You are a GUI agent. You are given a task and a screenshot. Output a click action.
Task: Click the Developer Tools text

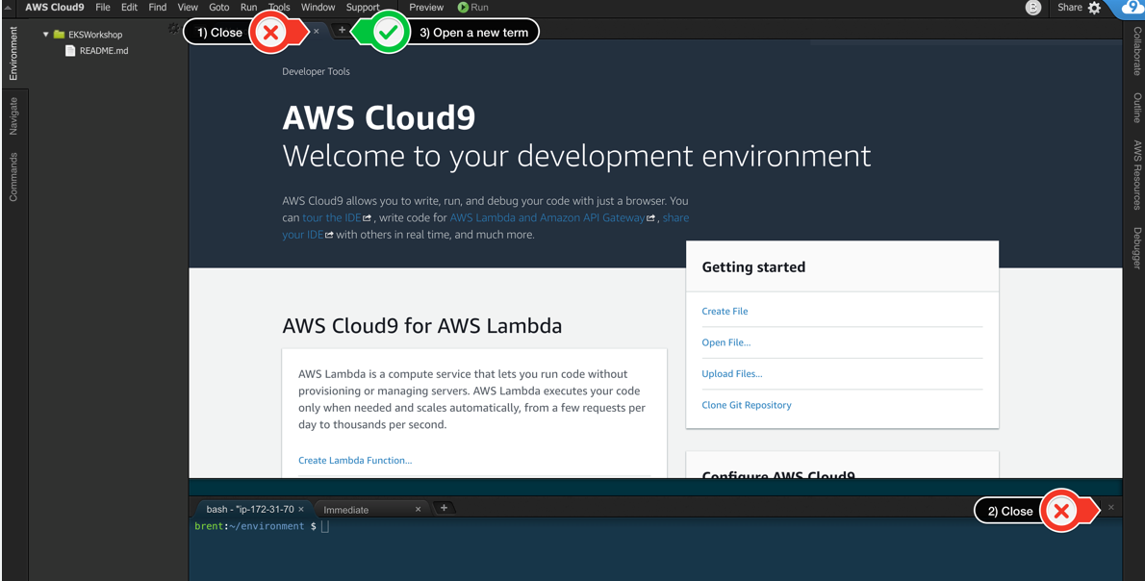pyautogui.click(x=317, y=71)
